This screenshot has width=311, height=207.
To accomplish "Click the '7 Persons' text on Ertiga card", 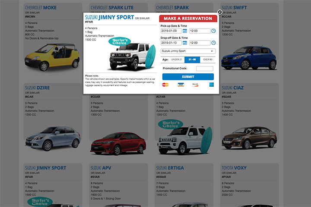I will [x=162, y=183].
